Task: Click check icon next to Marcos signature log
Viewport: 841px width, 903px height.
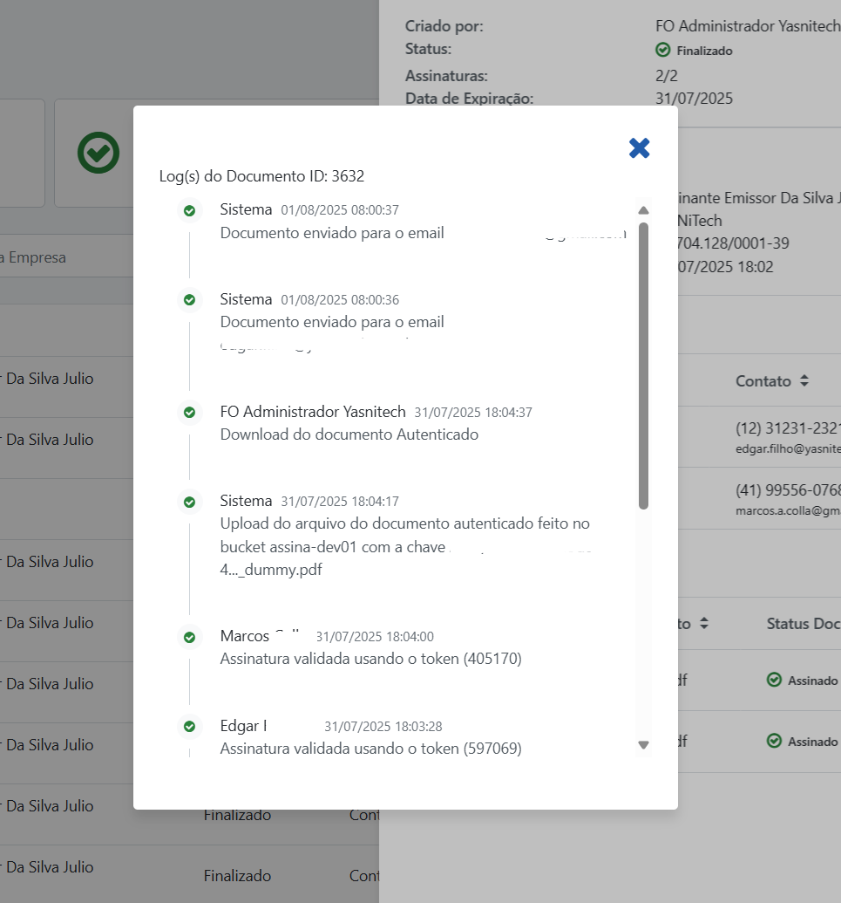Action: 189,637
